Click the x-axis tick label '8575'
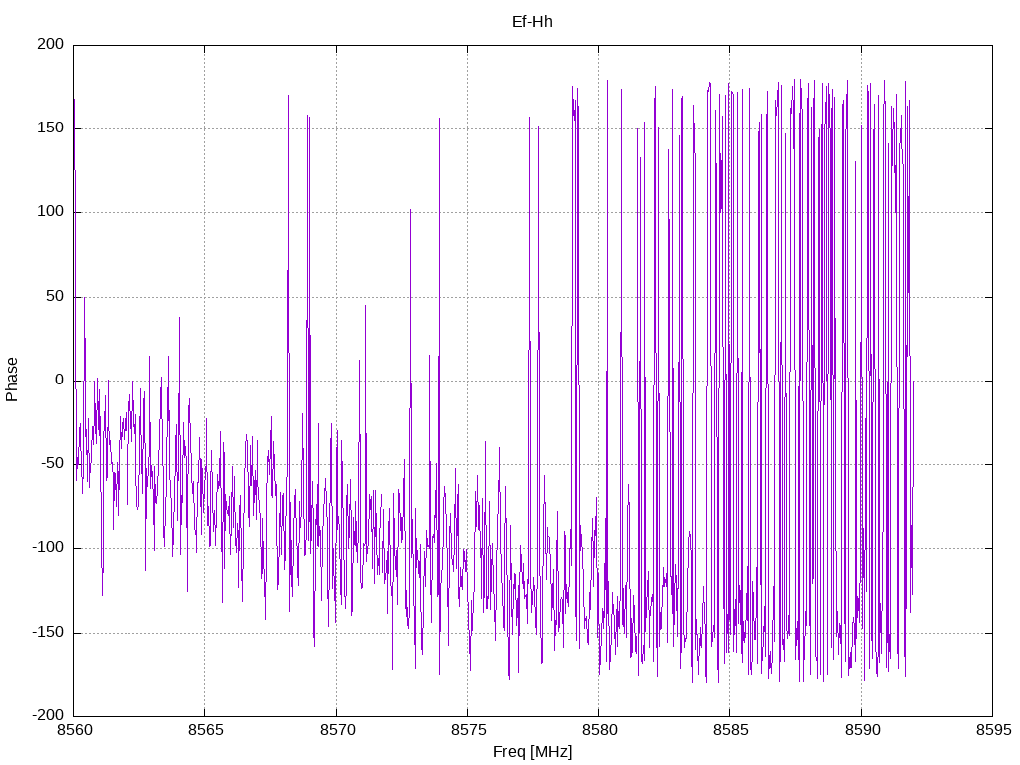1020x765 pixels. (468, 730)
